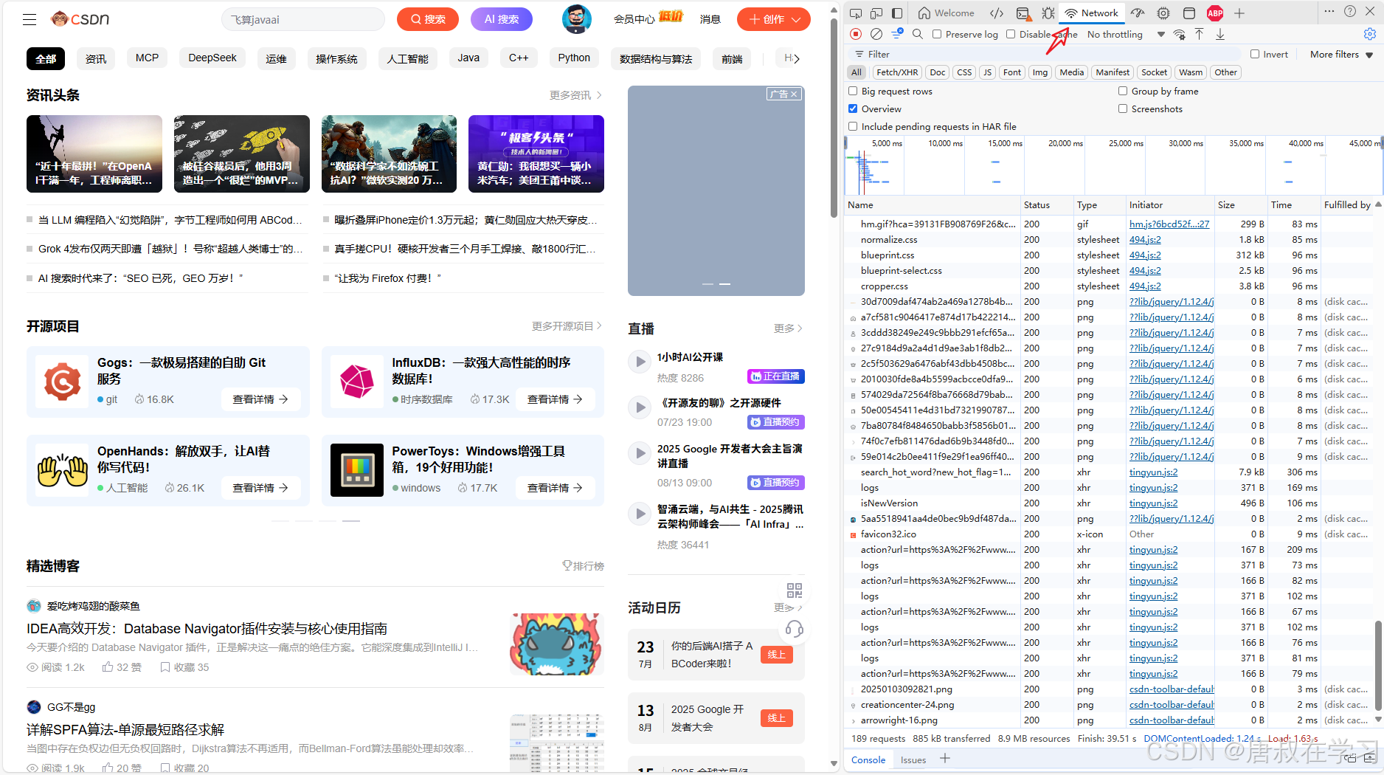Open 更多开源项目 chevron link
1384x775 pixels.
click(x=567, y=325)
